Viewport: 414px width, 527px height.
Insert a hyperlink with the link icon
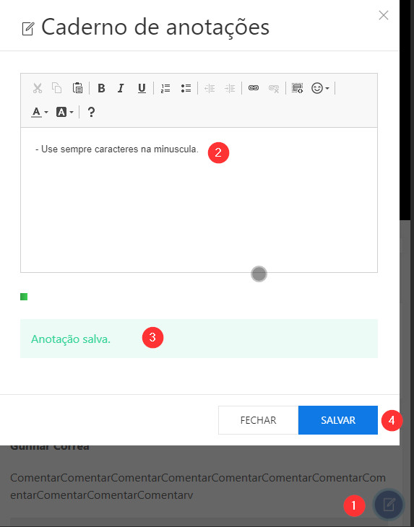pos(254,88)
